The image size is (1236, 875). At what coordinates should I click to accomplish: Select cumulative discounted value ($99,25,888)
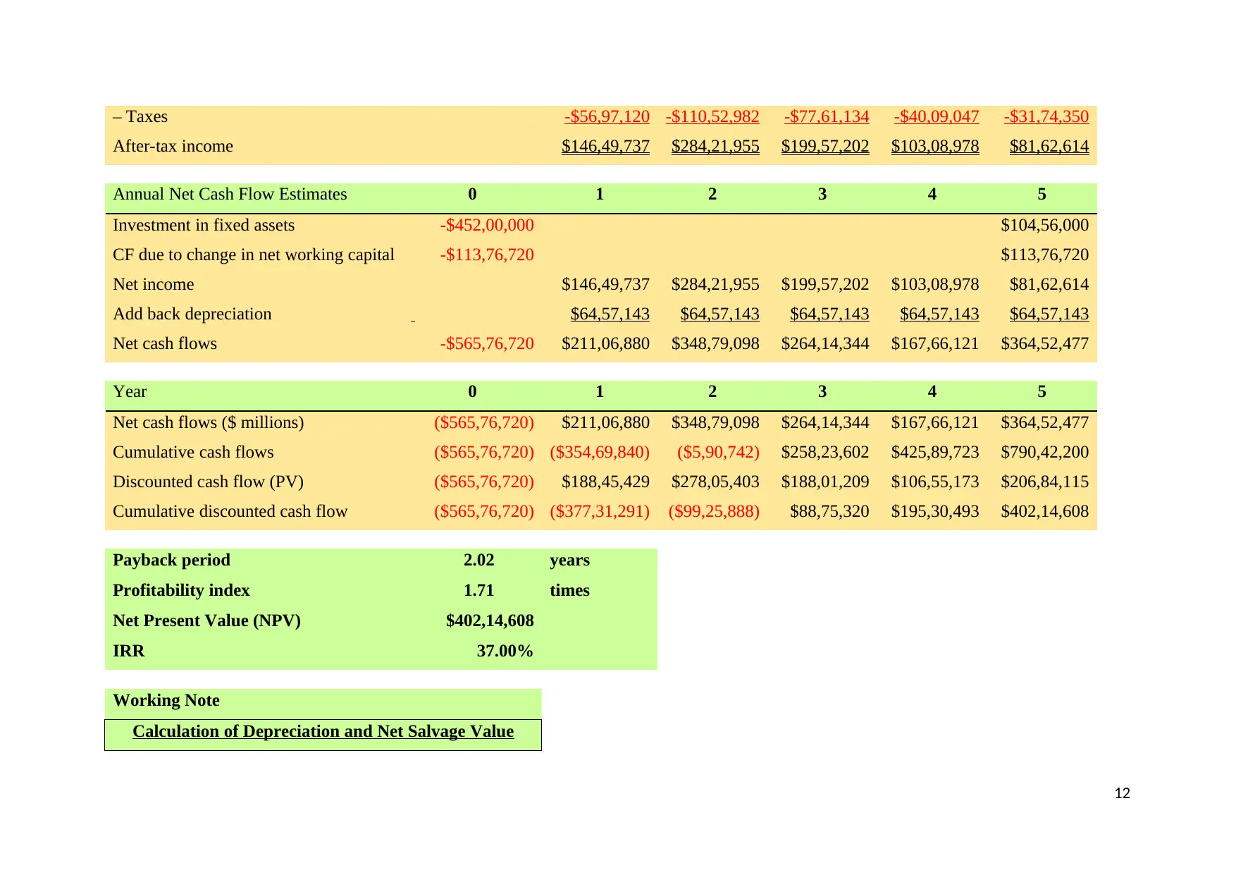714,512
